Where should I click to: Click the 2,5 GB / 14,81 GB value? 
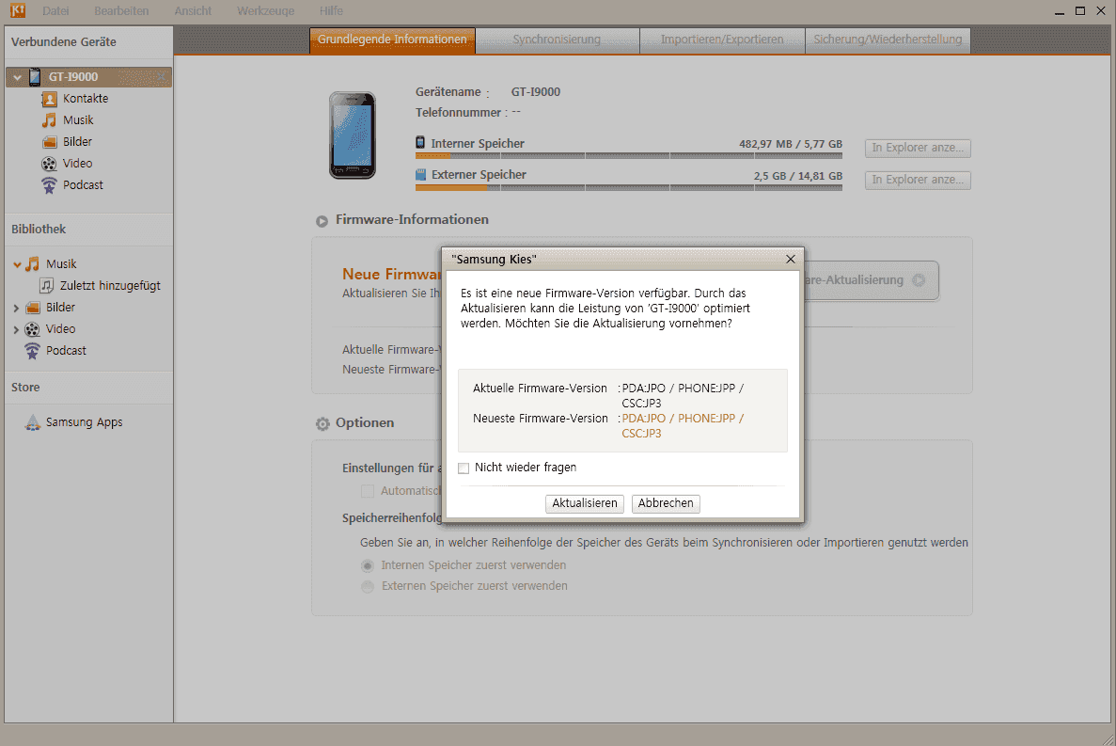point(798,176)
